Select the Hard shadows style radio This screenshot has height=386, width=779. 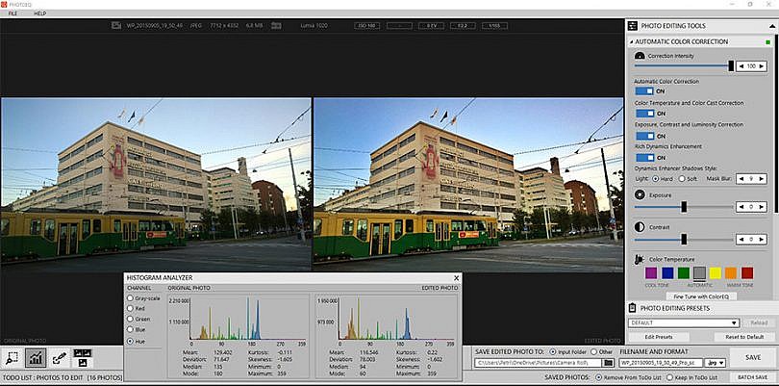[655, 179]
